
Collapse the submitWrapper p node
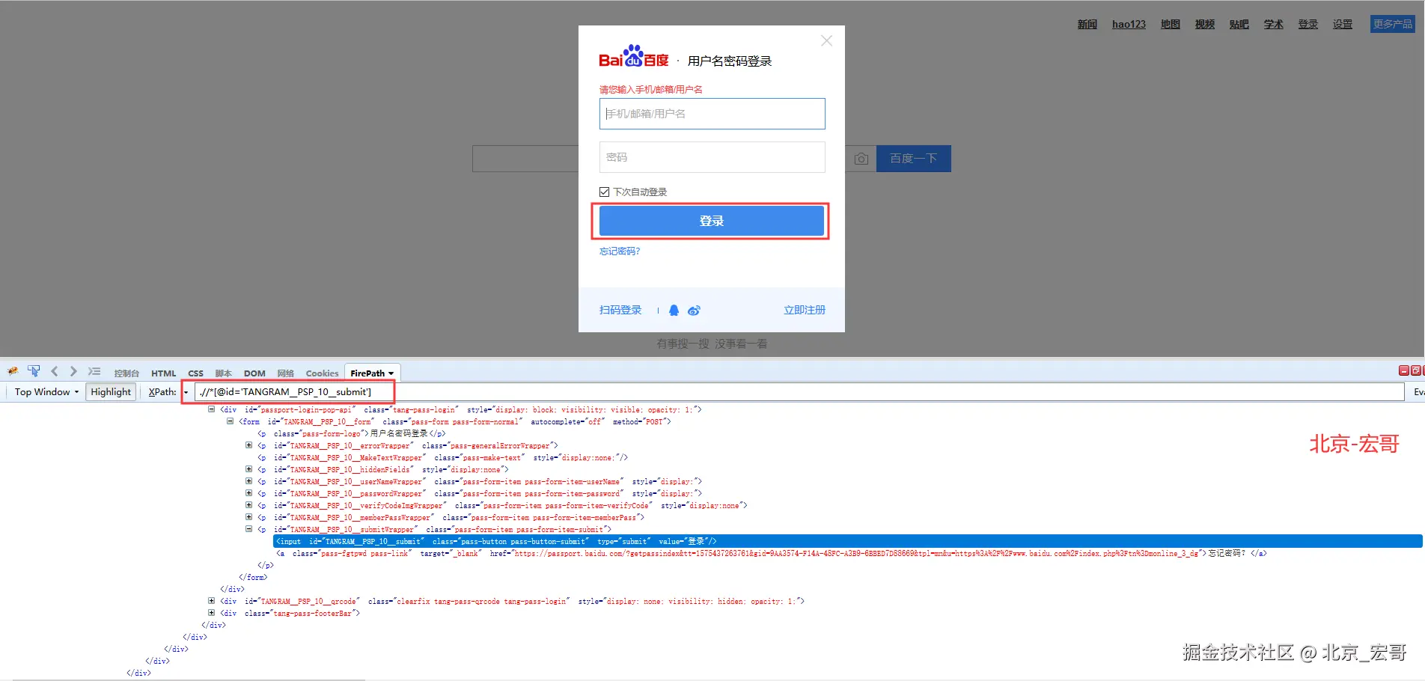(x=248, y=529)
